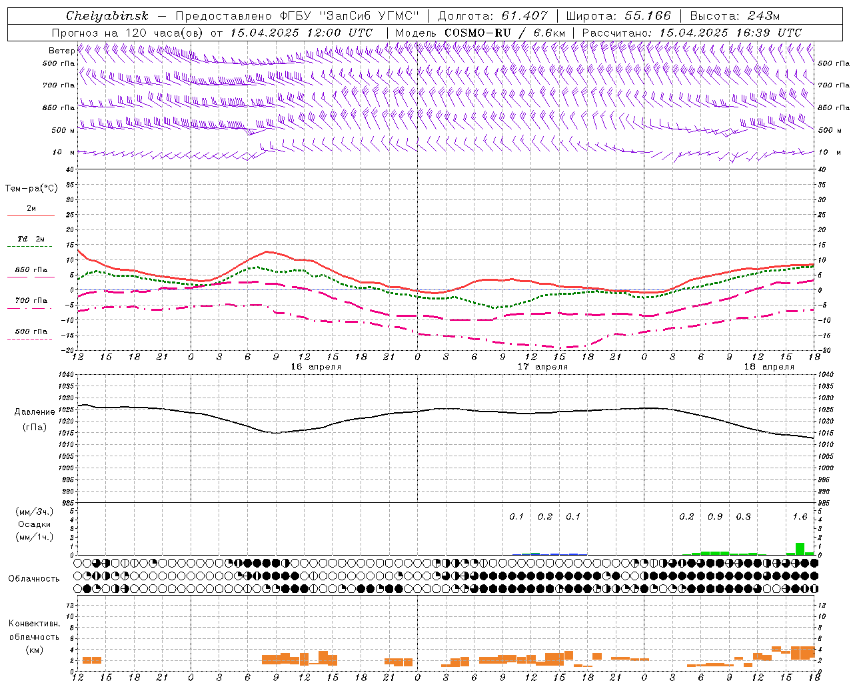Click the 'Облачность' cloud cover label
Screen dimensions: 853x683
point(34,579)
